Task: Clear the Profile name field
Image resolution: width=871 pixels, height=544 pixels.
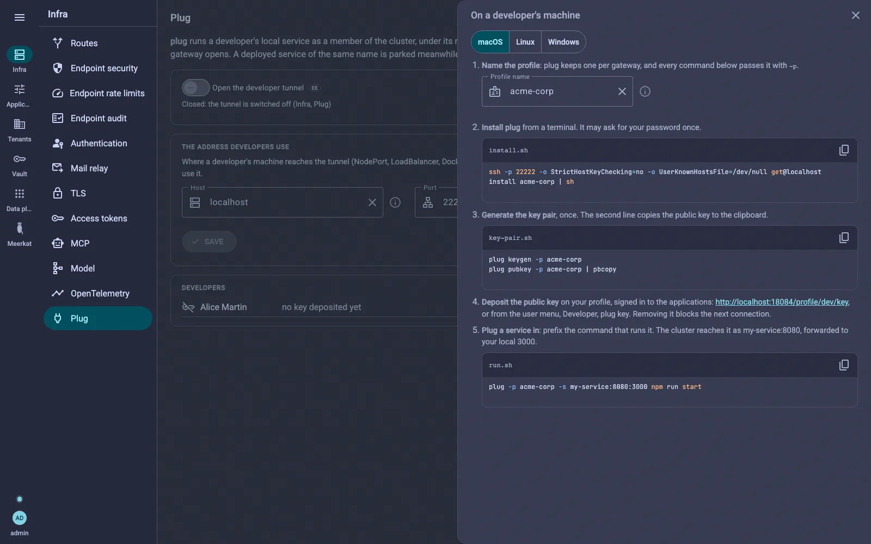Action: coord(622,91)
